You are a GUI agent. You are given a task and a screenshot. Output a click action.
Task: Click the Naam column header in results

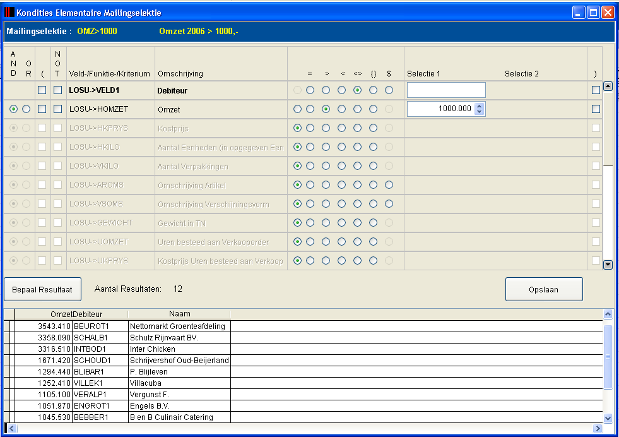[x=180, y=314]
